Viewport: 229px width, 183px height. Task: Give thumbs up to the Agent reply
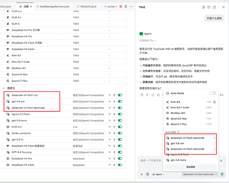[x=158, y=95]
